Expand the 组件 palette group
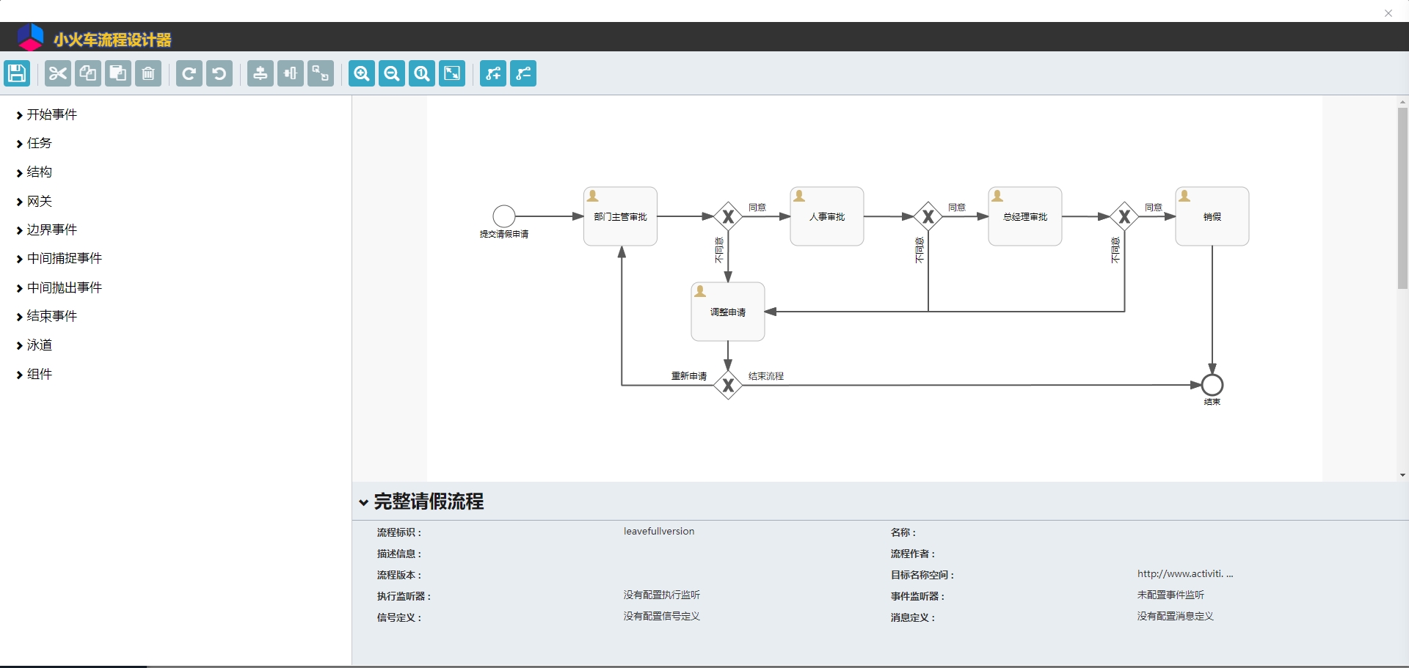 34,374
